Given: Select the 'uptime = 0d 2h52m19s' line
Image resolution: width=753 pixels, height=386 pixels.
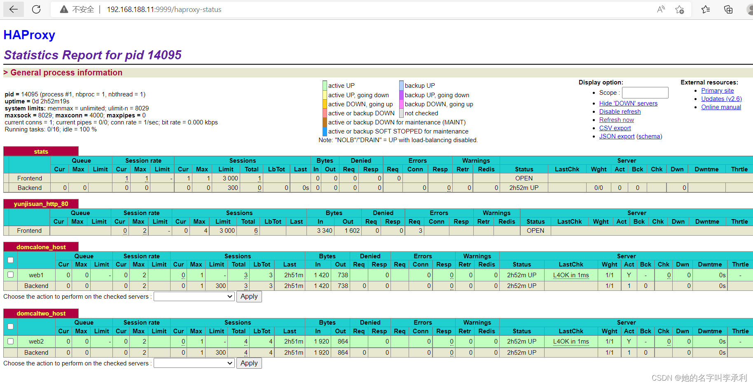Looking at the screenshot, I should pyautogui.click(x=37, y=101).
